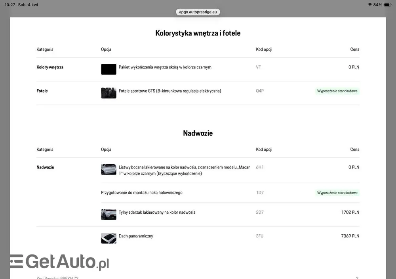This screenshot has height=279, width=396.
Task: Tap the apgo.autoprestige.eu address pill
Action: (x=198, y=12)
